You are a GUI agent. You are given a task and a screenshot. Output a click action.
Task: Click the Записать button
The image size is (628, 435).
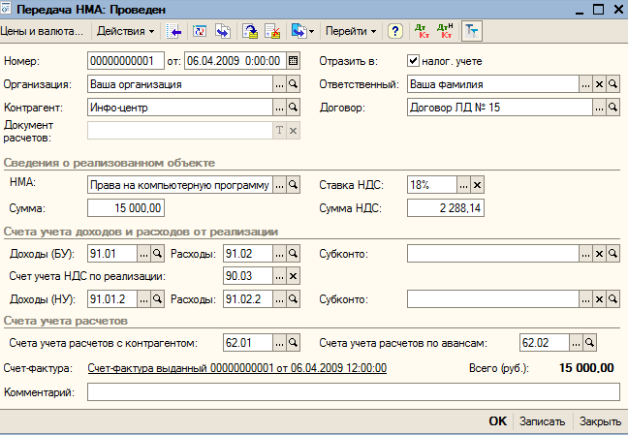coord(543,421)
